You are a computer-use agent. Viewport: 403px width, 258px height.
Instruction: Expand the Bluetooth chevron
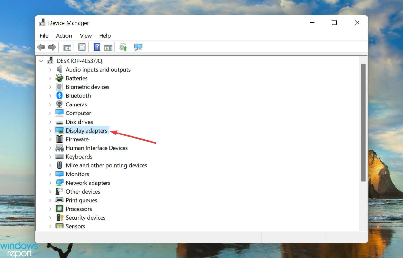[x=50, y=96]
